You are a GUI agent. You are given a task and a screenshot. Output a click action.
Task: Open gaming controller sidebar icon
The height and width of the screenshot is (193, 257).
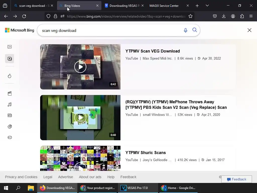click(x=10, y=137)
